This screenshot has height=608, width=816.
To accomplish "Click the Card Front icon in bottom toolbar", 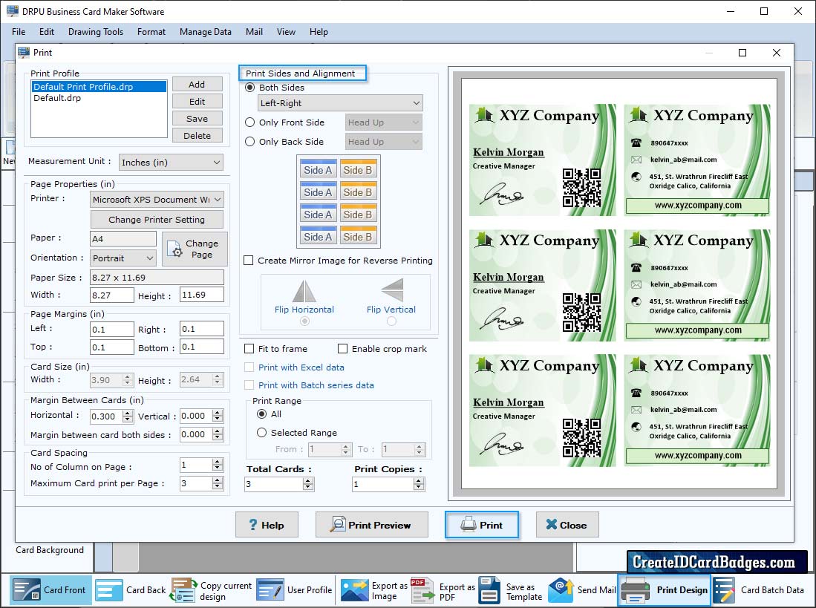I will tap(27, 589).
